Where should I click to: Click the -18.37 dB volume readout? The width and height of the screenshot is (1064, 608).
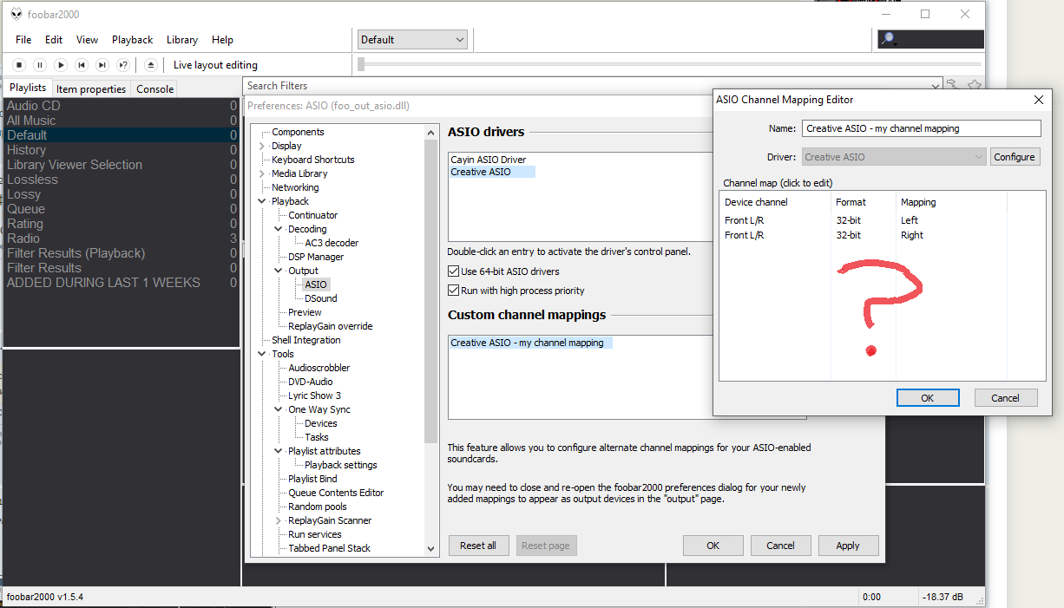tap(942, 597)
